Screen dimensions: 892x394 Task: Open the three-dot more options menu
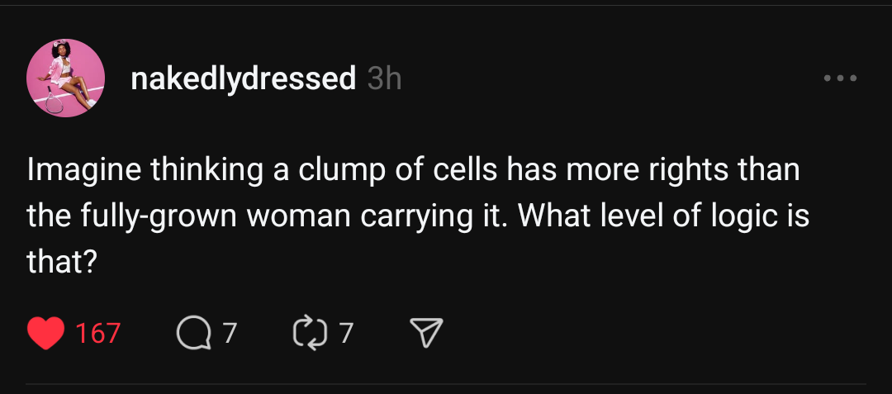pyautogui.click(x=841, y=78)
